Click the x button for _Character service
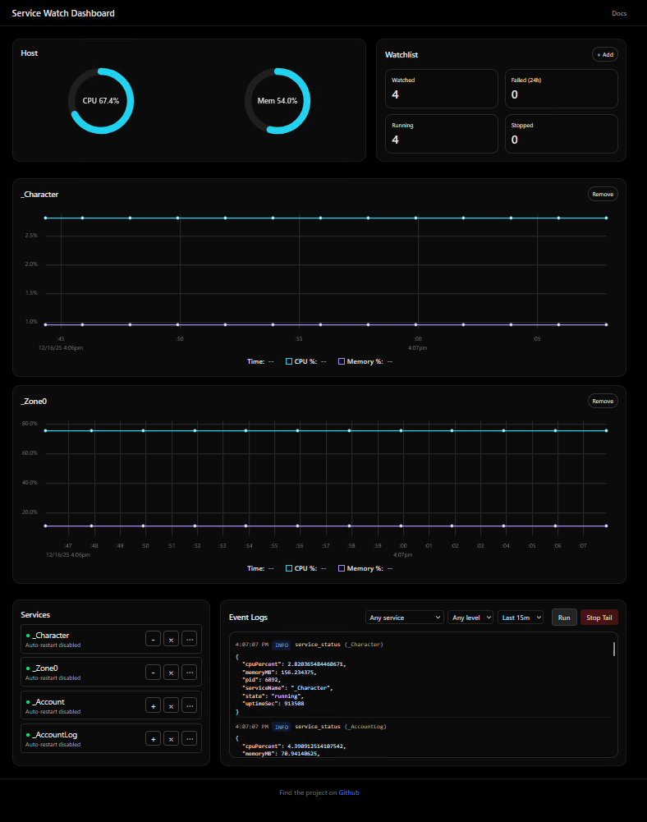This screenshot has height=822, width=647. [171, 639]
